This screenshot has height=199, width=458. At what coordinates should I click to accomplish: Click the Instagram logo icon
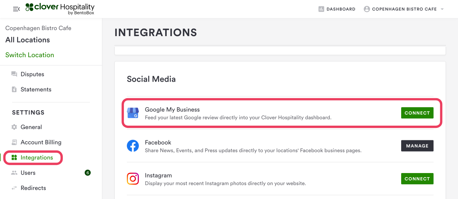(133, 179)
